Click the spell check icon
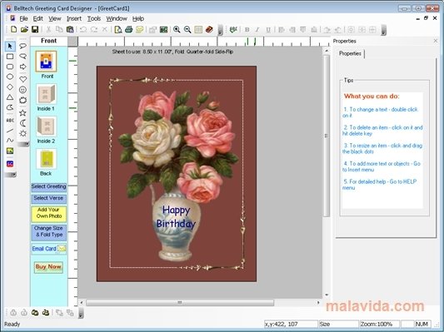 click(233, 29)
